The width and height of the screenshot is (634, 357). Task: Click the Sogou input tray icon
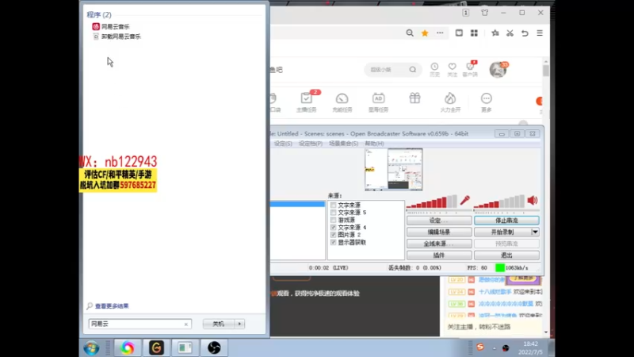click(480, 347)
